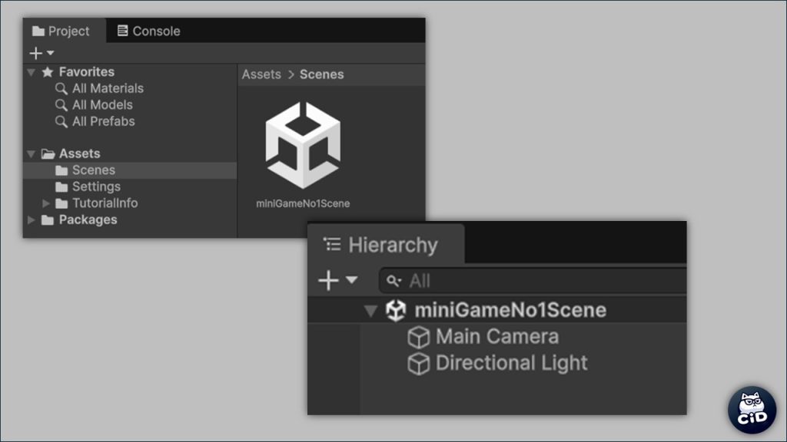Click the All Prefabs search icon
Viewport: 787px width, 442px height.
point(61,122)
